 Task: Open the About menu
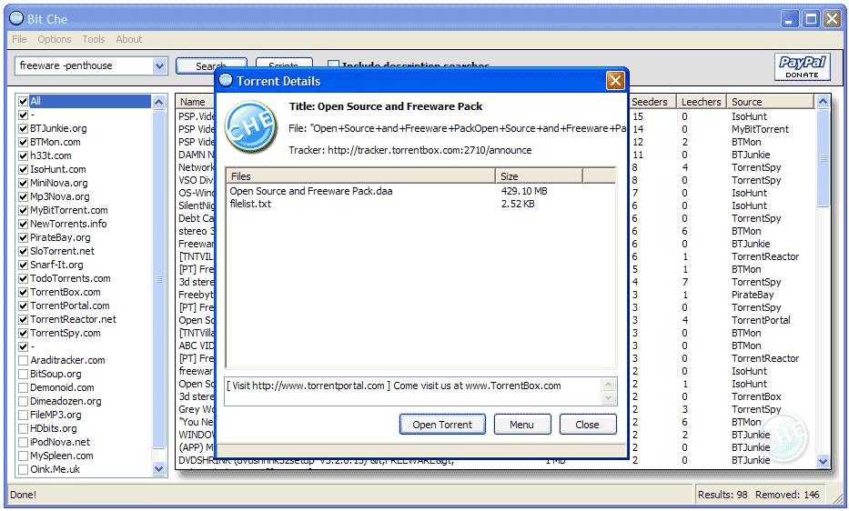tap(129, 39)
